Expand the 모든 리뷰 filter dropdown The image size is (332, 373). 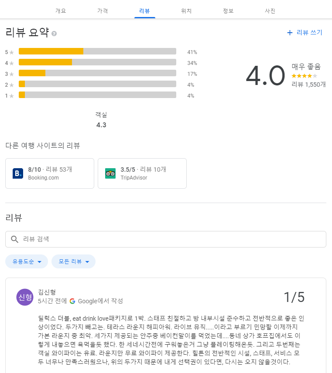(x=73, y=261)
